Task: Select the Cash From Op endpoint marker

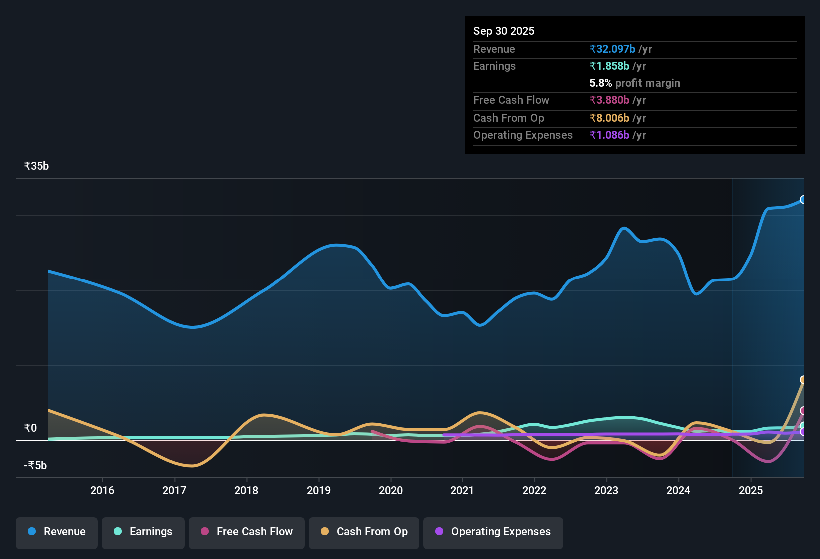Action: pos(803,380)
